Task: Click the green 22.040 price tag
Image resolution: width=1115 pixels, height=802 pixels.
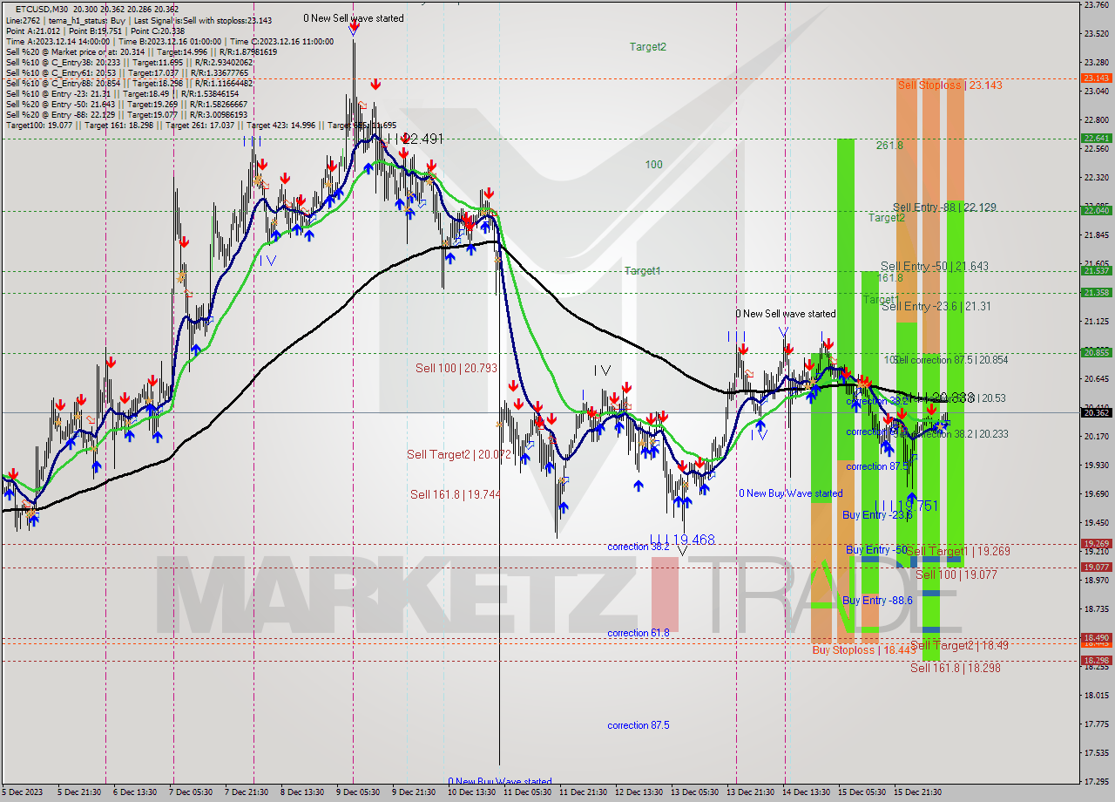Action: click(x=1097, y=210)
